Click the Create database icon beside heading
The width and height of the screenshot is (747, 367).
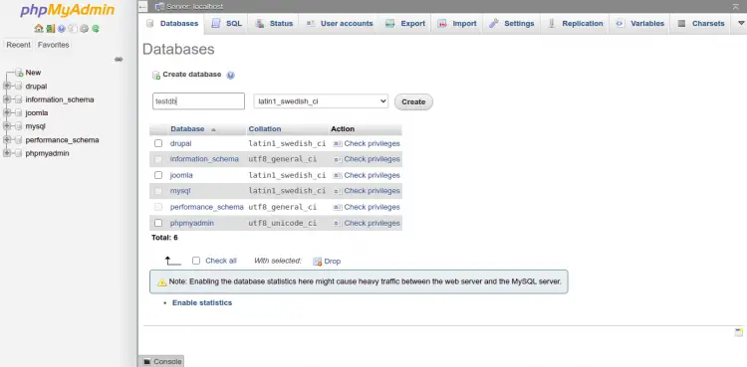(x=155, y=76)
